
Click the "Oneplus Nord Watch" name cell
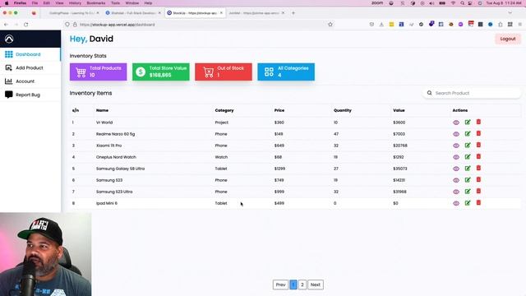[x=116, y=157]
